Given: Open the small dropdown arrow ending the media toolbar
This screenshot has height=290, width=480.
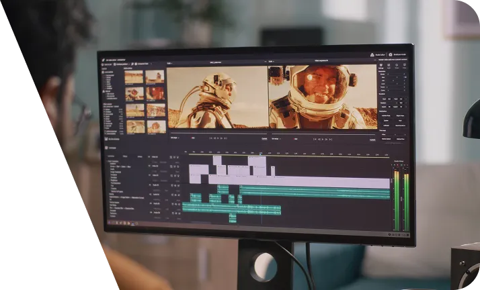Looking at the screenshot, I should [x=151, y=64].
